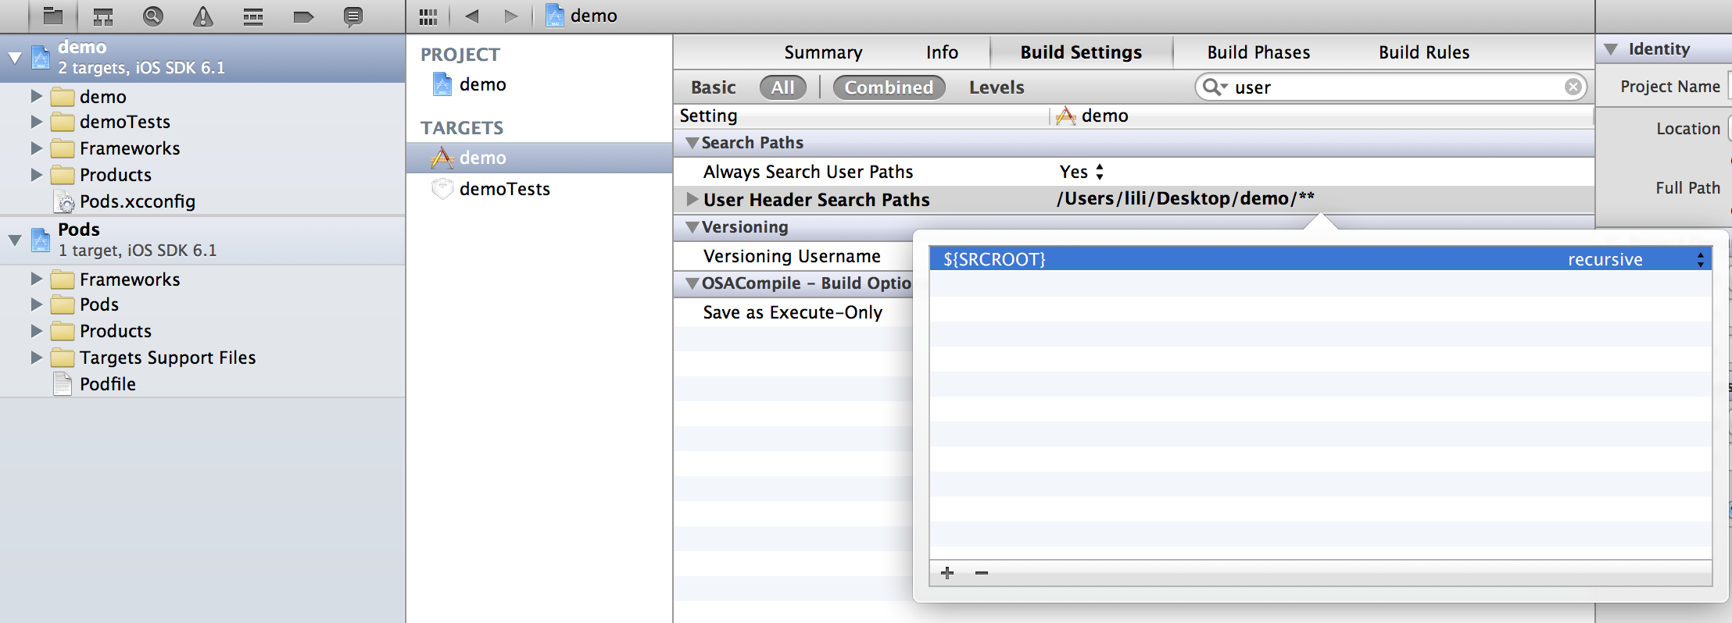Open the Search navigator magnifier icon
Image resolution: width=1732 pixels, height=623 pixels.
153,16
